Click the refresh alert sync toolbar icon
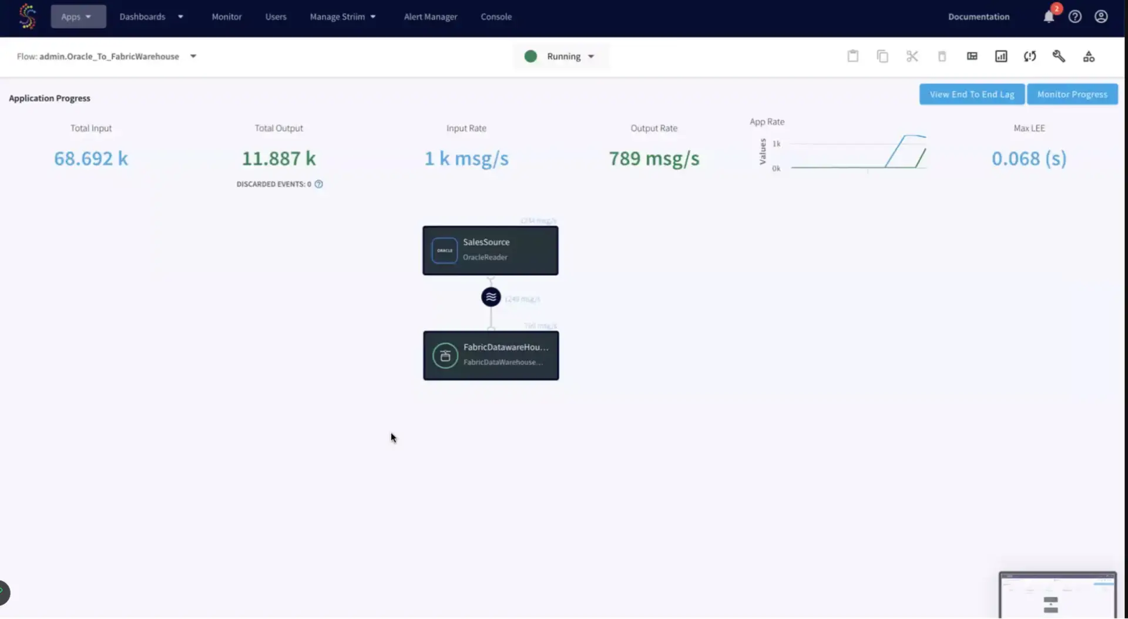The height and width of the screenshot is (619, 1128). point(1029,56)
